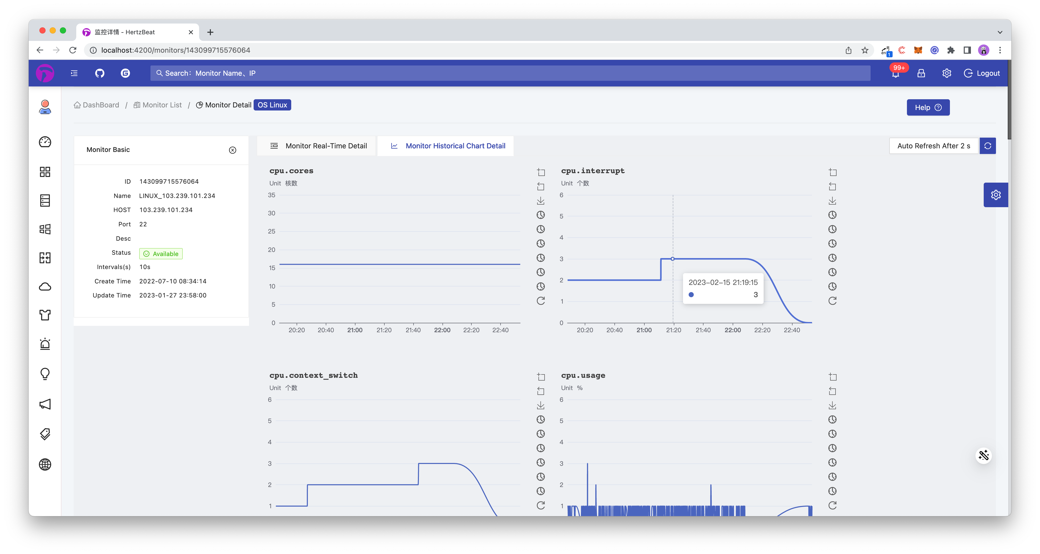Download the cpu.cores chart image

[540, 201]
